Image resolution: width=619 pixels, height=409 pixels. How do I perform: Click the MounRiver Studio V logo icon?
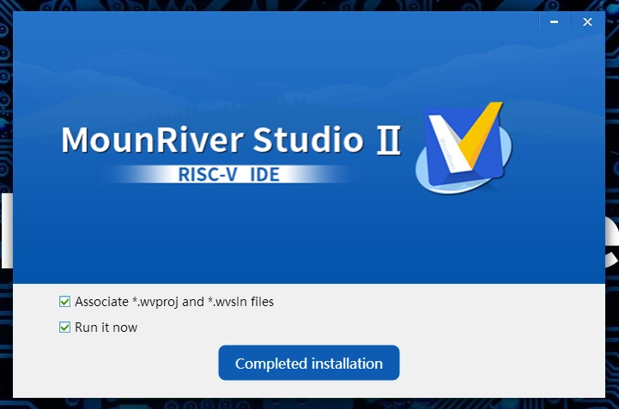tap(464, 147)
